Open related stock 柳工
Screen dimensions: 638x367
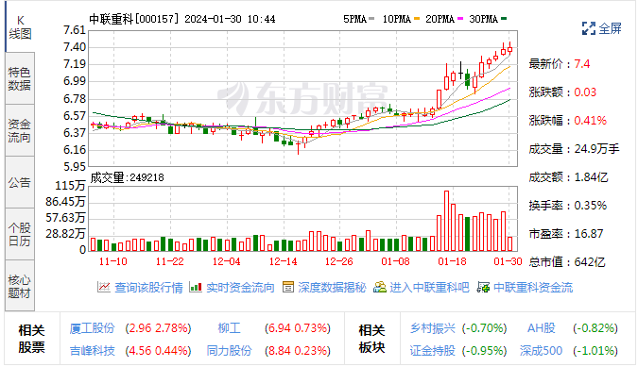pos(229,328)
